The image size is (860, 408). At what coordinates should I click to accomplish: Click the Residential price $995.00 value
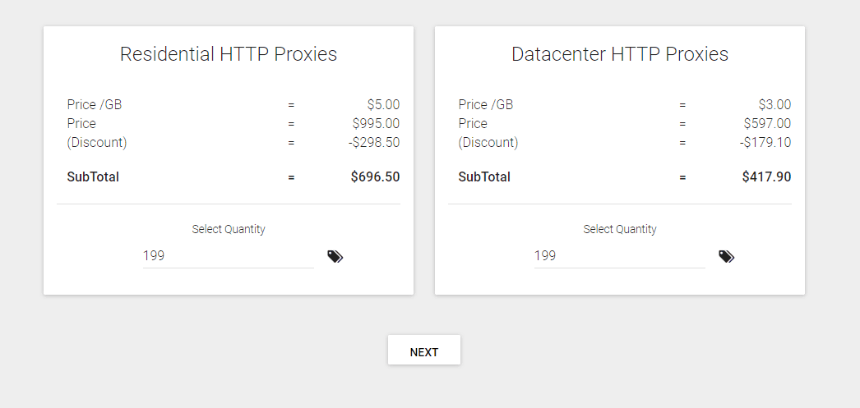tap(377, 123)
